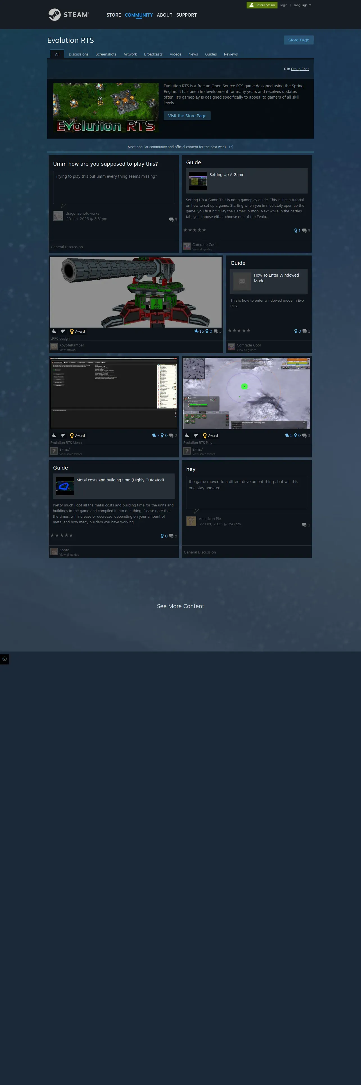The width and height of the screenshot is (361, 1085).
Task: Switch to the Guides tab
Action: click(x=211, y=54)
